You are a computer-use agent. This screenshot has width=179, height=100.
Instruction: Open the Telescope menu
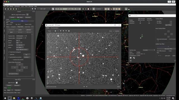[31, 6]
